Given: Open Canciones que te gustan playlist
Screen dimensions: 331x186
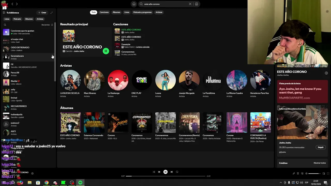Looking at the screenshot, I should click(x=28, y=32).
